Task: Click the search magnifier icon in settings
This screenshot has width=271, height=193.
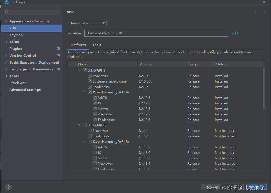Action: [x=7, y=12]
